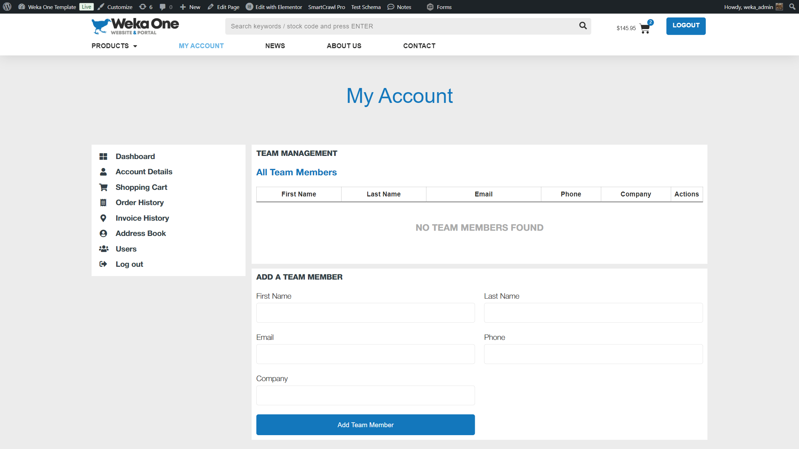Click the LOGOUT button
The image size is (799, 449).
coord(686,26)
